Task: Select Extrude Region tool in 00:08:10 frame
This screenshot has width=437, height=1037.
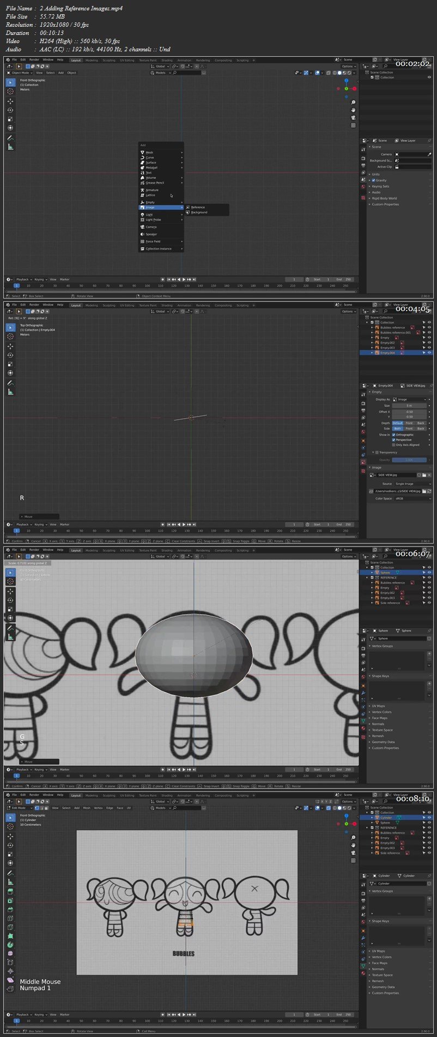Action: coord(10,891)
